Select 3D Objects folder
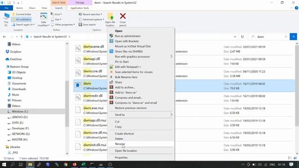Image resolution: width=299 pixels, height=168 pixels. pos(17,72)
